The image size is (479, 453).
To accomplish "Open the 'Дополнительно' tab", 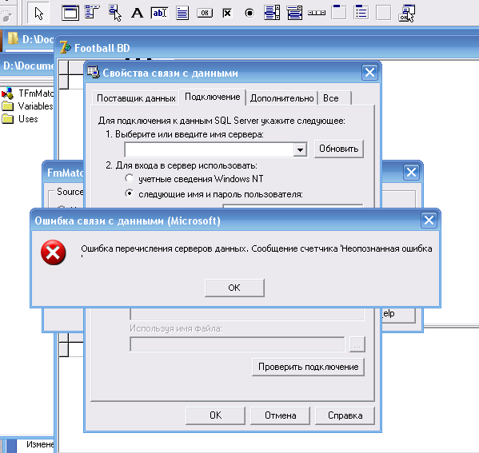I will pos(281,98).
